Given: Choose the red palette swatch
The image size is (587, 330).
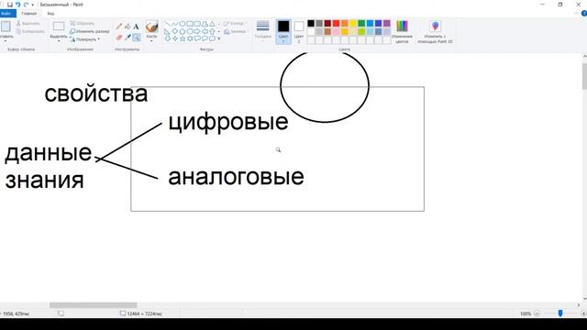Looking at the screenshot, I should coord(337,24).
